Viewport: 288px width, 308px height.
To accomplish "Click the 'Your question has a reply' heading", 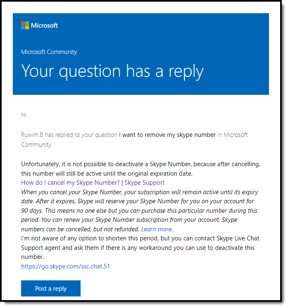I will click(112, 71).
